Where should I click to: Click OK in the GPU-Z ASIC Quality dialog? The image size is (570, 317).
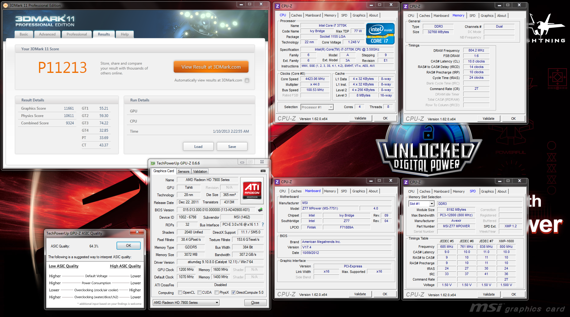click(x=128, y=246)
